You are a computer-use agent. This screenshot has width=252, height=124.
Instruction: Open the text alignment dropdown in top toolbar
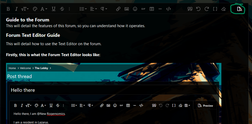click(x=93, y=9)
